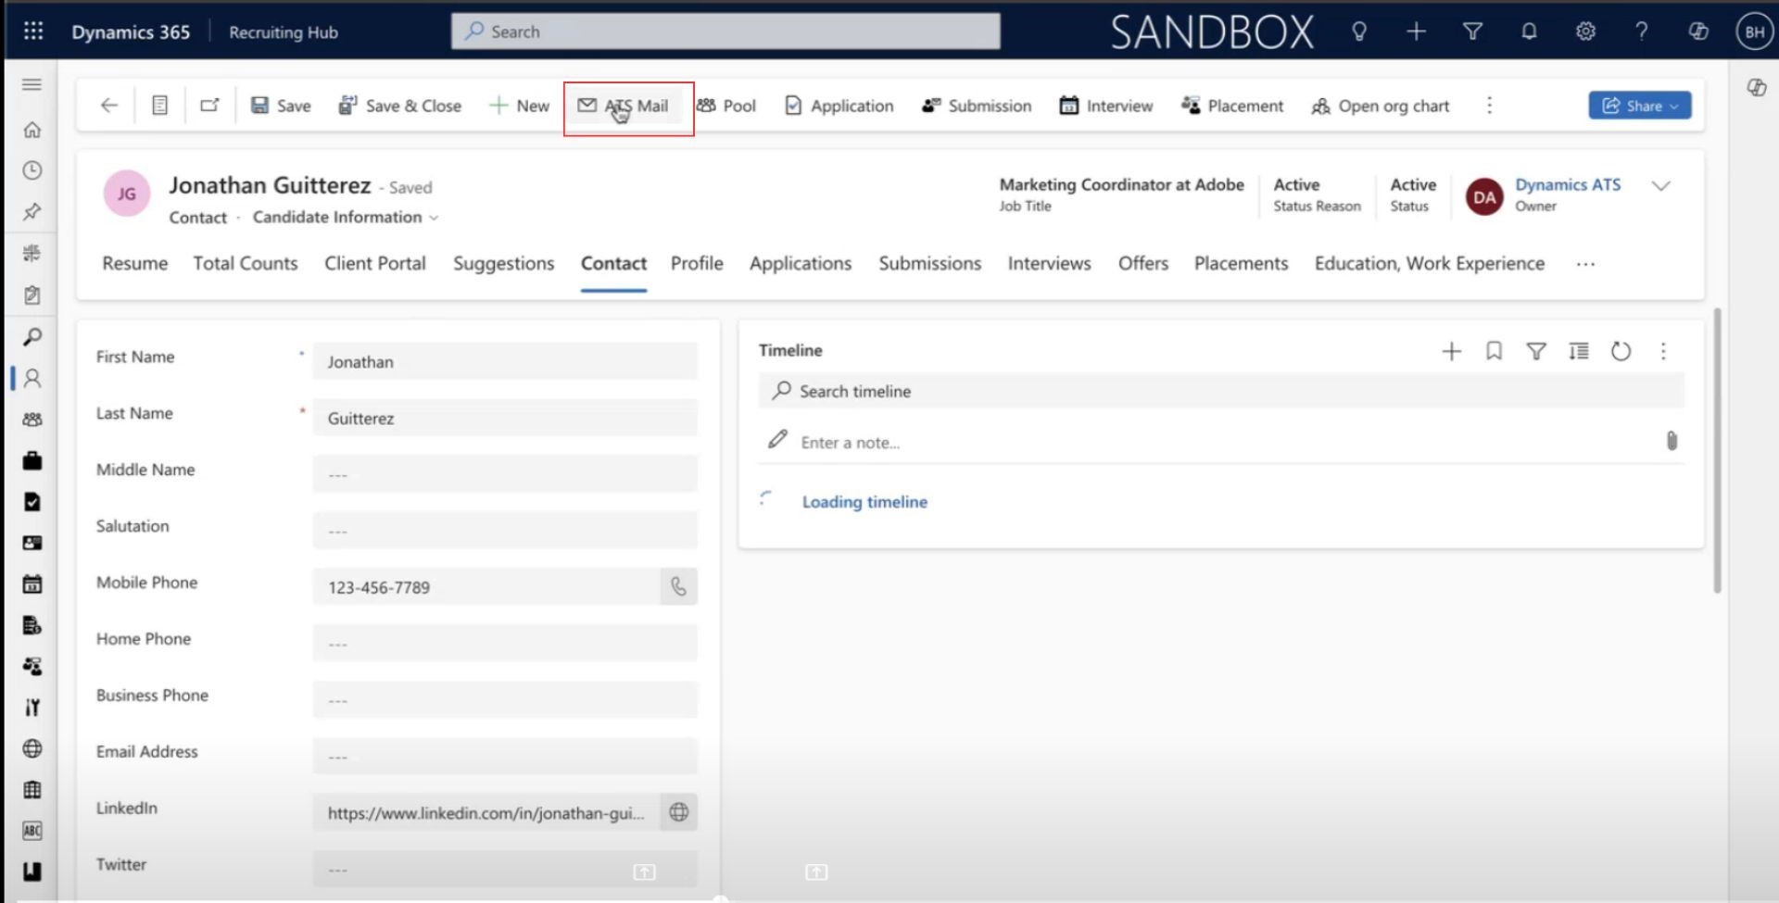Open the Placements tab
The height and width of the screenshot is (903, 1779).
pyautogui.click(x=1242, y=264)
